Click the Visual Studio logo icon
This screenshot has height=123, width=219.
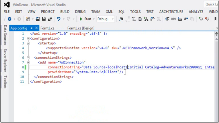click(7, 5)
